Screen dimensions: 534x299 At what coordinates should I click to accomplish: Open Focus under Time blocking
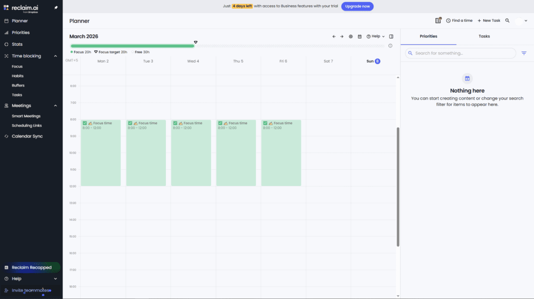(x=17, y=66)
